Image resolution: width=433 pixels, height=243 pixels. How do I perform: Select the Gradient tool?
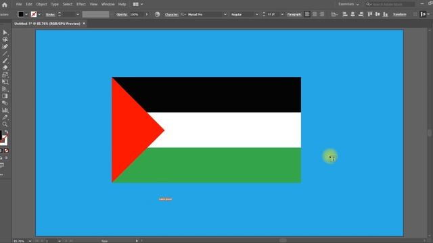(5, 96)
